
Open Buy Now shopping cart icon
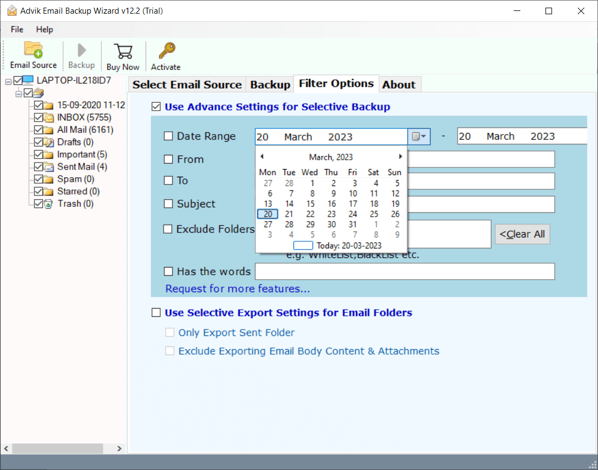pyautogui.click(x=123, y=51)
